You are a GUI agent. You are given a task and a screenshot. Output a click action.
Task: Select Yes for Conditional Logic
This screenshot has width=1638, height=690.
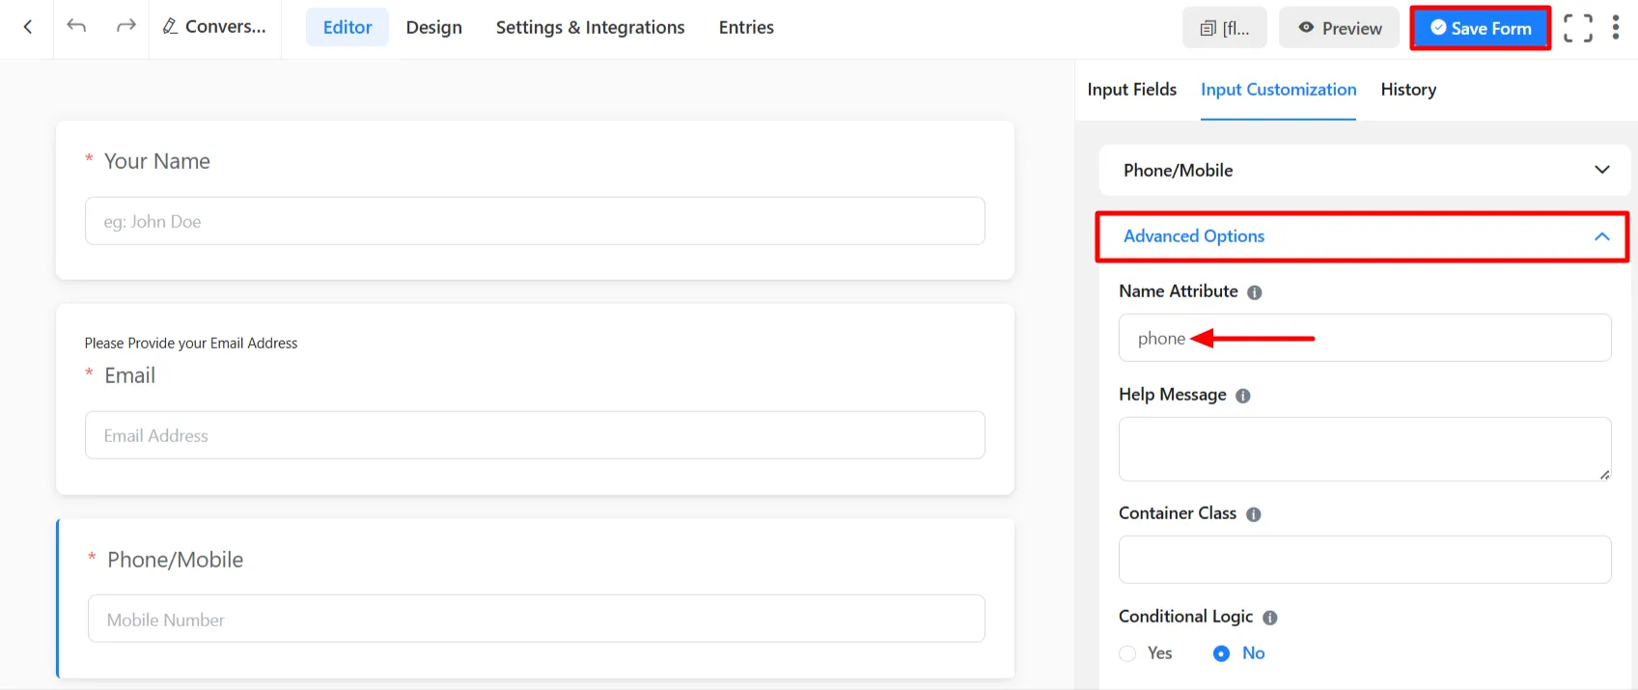(1127, 653)
